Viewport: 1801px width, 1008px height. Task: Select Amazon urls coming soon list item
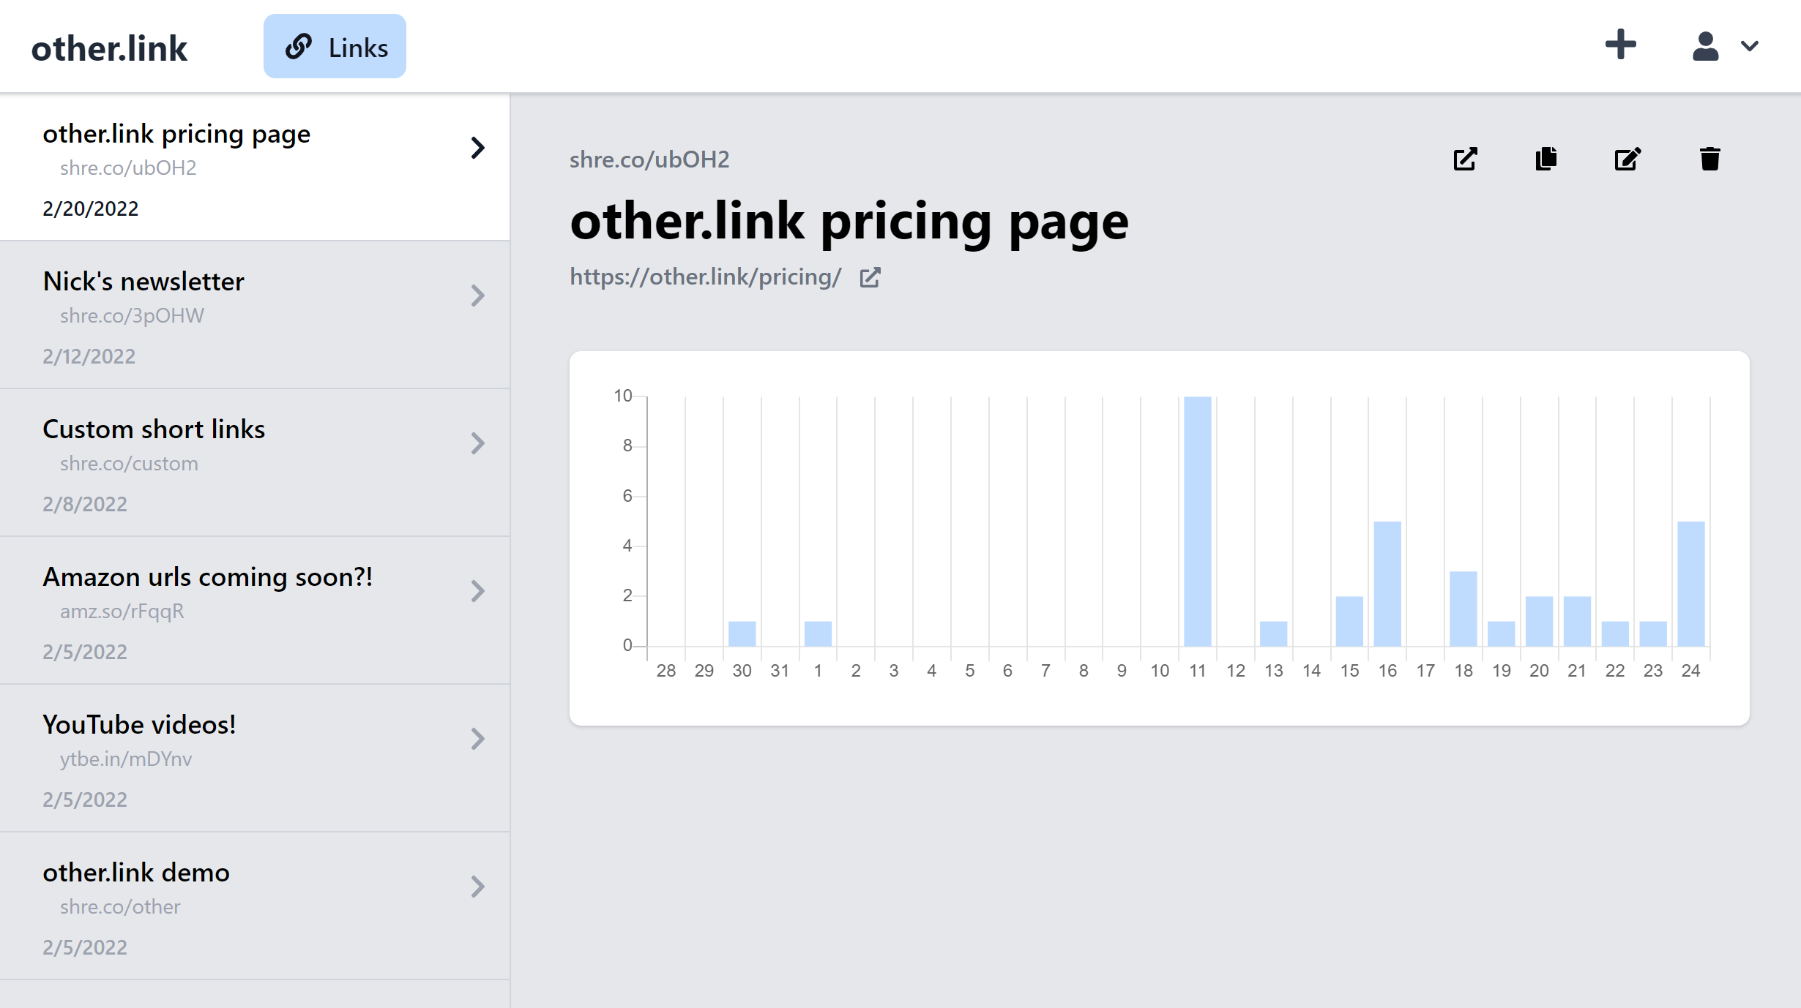point(208,576)
